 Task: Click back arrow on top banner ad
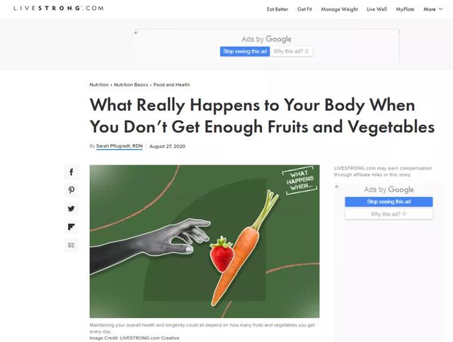[137, 33]
